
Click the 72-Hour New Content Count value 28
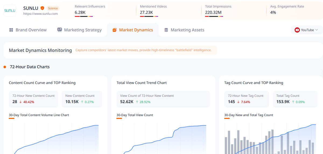pyautogui.click(x=15, y=102)
